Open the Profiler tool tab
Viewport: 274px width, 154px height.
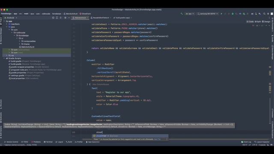click(x=79, y=142)
